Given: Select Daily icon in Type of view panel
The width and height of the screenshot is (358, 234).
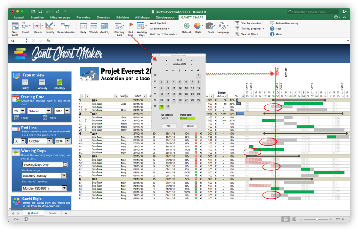Looking at the screenshot, I should click(x=25, y=82).
